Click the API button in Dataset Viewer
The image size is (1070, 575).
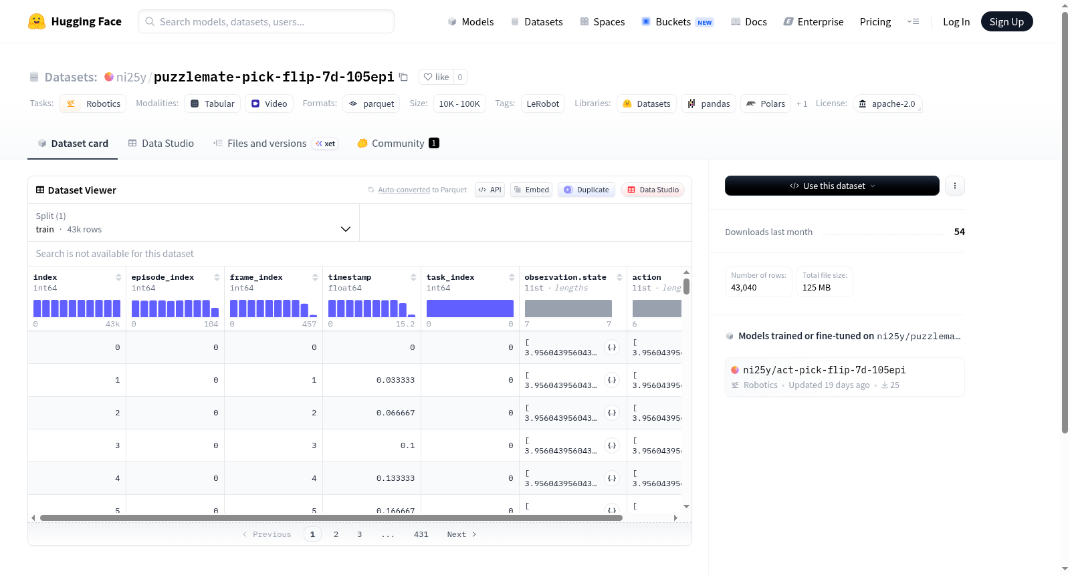[490, 190]
